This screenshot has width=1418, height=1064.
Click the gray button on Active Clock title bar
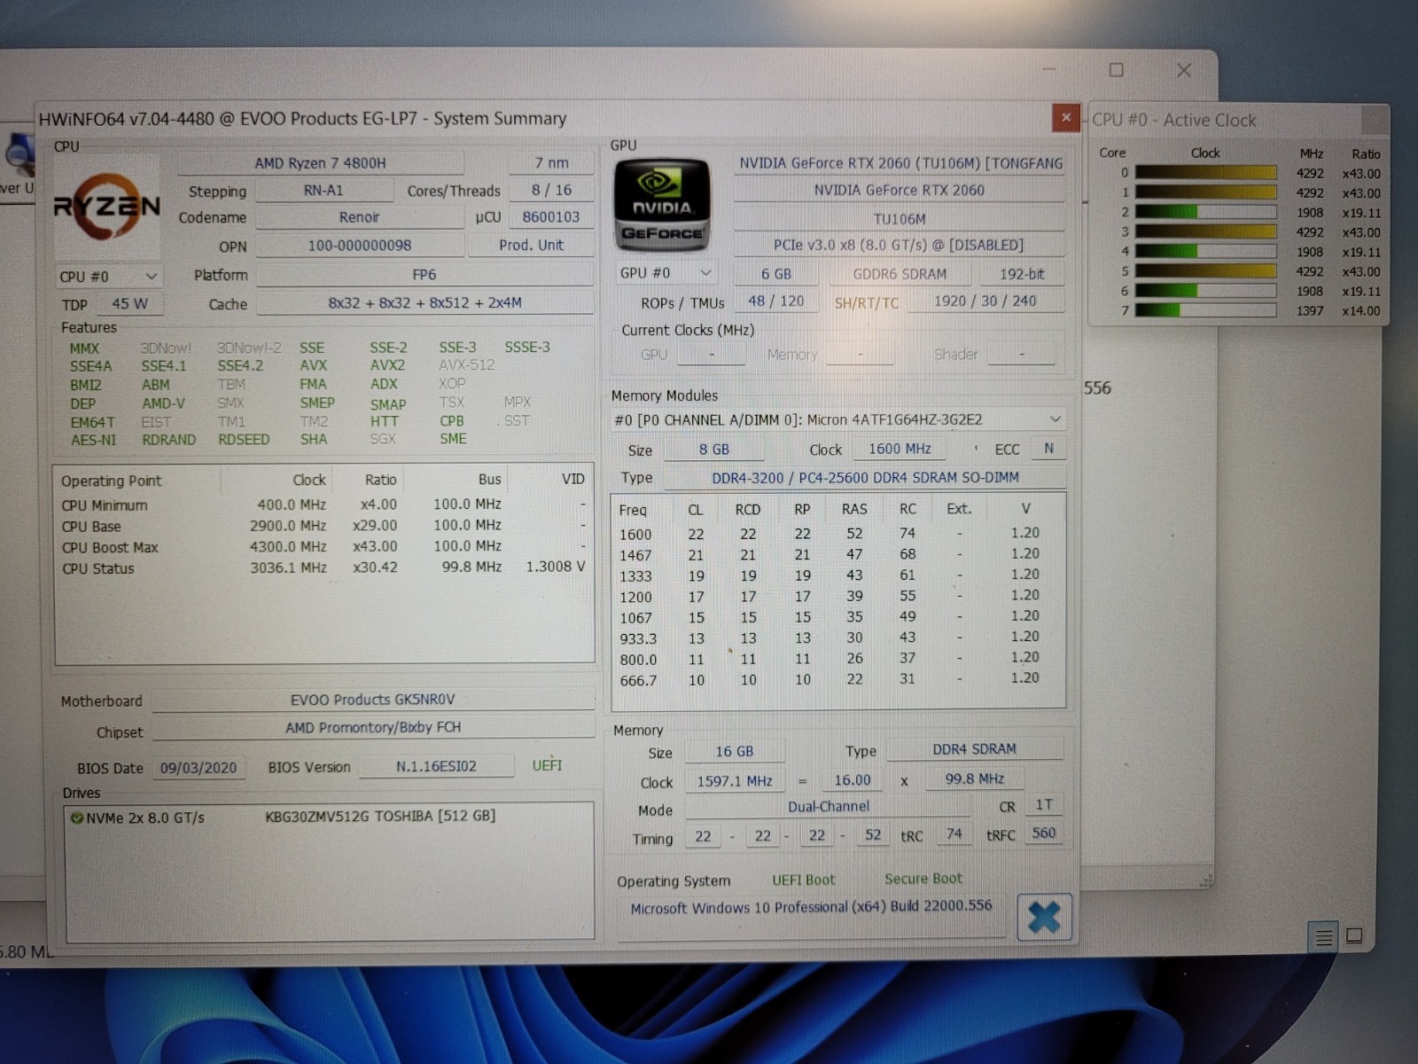pyautogui.click(x=1374, y=120)
